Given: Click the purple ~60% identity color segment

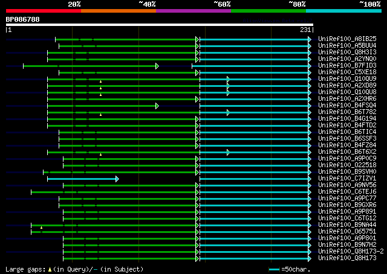Looking at the screenshot, I should pos(193,11).
